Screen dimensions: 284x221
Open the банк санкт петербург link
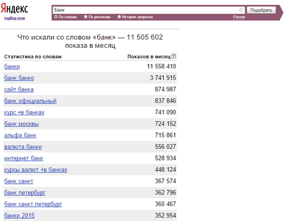click(33, 204)
